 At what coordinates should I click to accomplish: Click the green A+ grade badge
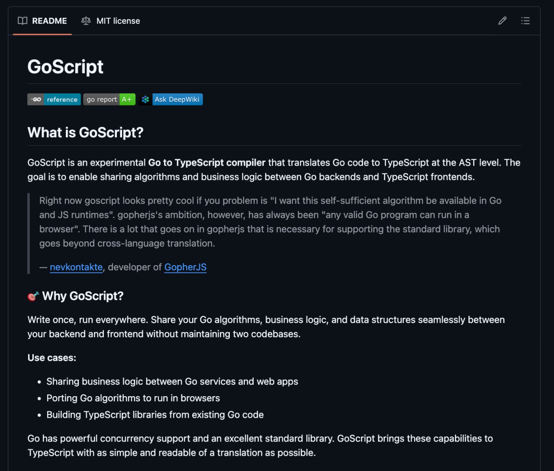click(127, 99)
